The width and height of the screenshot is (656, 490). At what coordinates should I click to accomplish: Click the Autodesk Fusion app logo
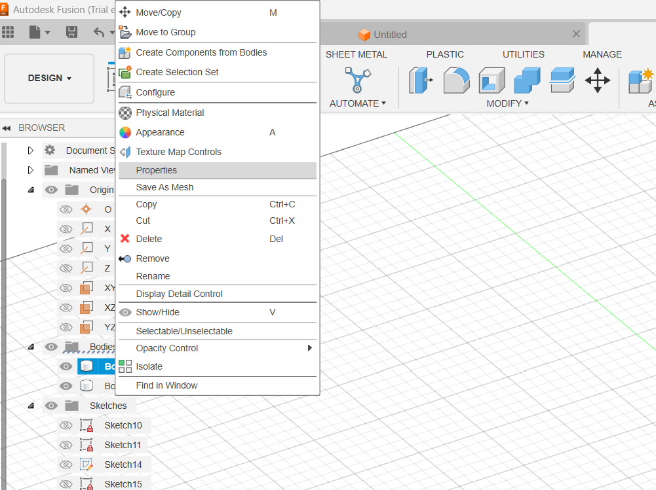click(4, 10)
